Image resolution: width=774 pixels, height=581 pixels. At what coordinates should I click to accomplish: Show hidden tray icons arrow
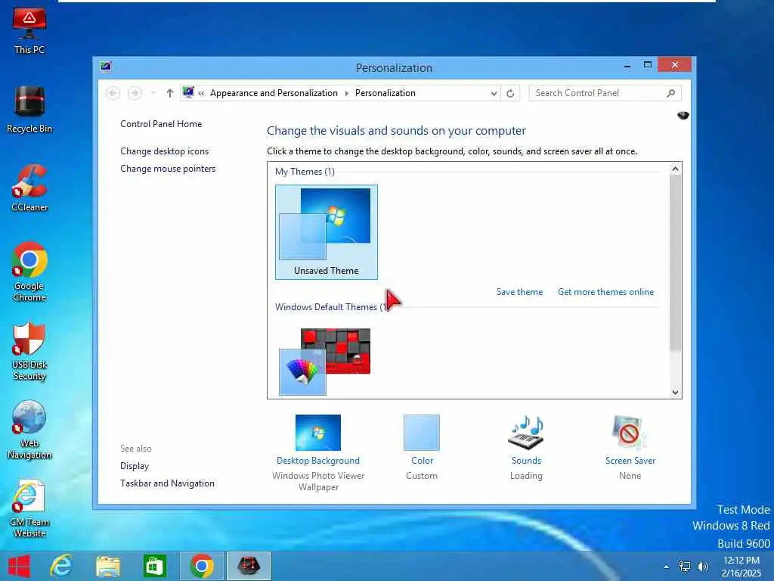667,567
